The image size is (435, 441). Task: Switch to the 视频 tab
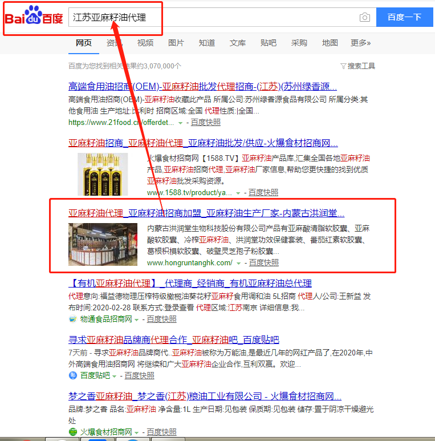pos(145,43)
